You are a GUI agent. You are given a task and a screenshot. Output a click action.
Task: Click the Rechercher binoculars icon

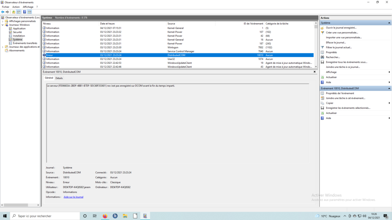coord(322,57)
